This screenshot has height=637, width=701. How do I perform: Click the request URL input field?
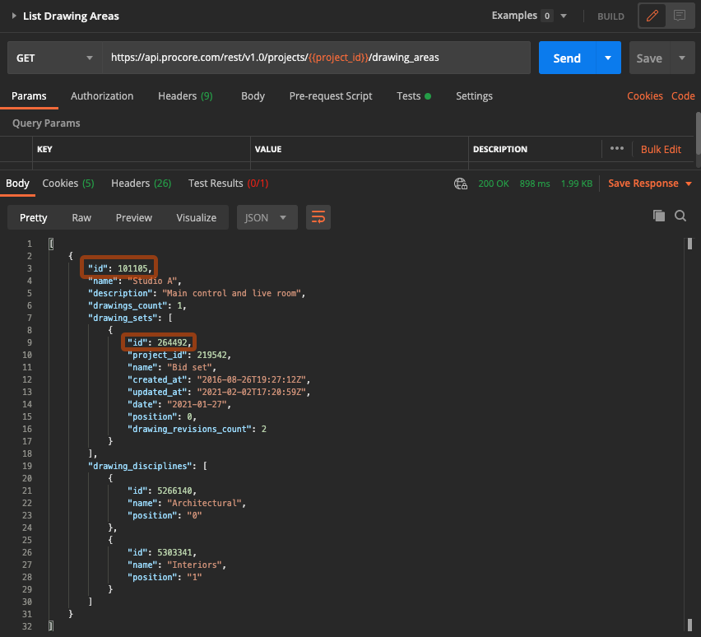click(x=317, y=58)
